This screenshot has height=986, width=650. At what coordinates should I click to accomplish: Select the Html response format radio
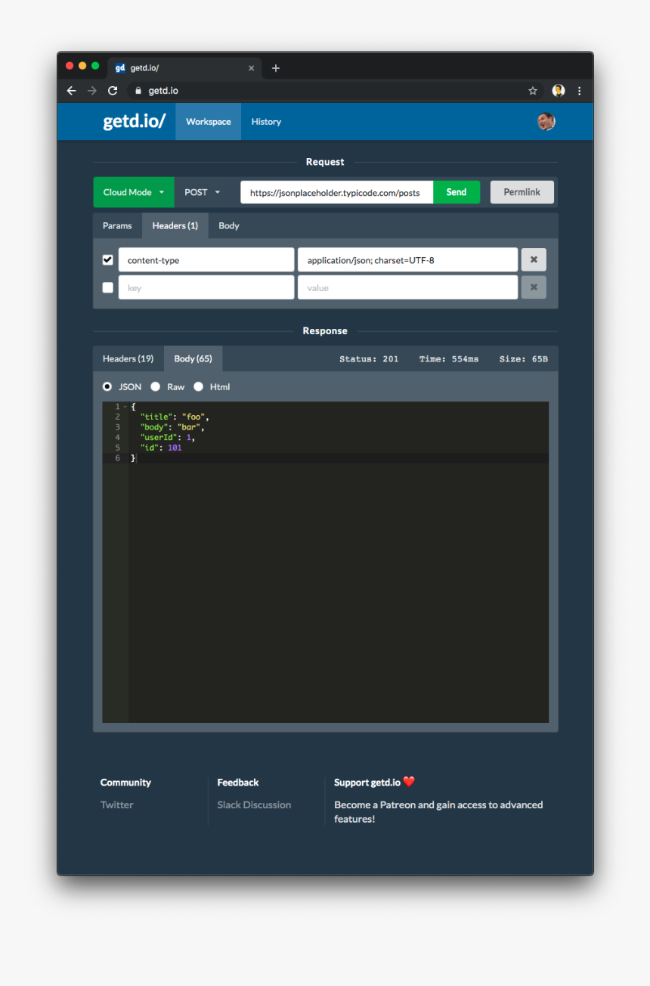[x=199, y=386]
